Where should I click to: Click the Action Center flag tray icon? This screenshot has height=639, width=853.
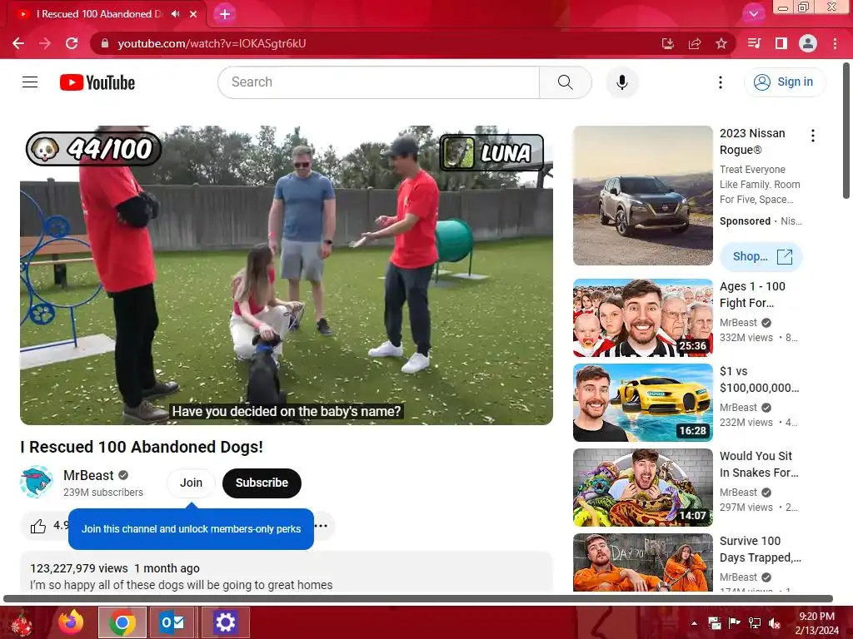[735, 623]
